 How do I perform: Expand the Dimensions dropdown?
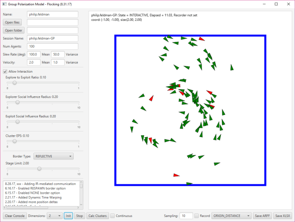[x=54, y=216]
